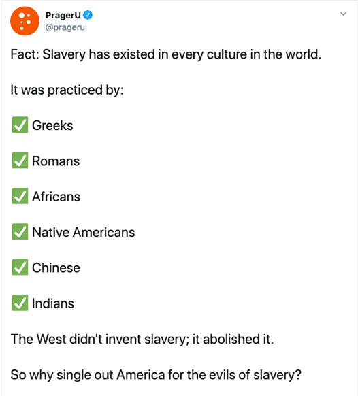Click 'The West didn't invent slavery' sentence
358x396 pixels.
(142, 339)
